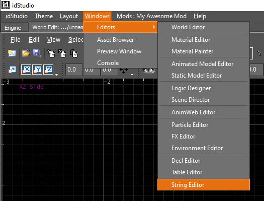Image resolution: width=264 pixels, height=201 pixels.
Task: Click the move arrows icon
Action: 124,71
